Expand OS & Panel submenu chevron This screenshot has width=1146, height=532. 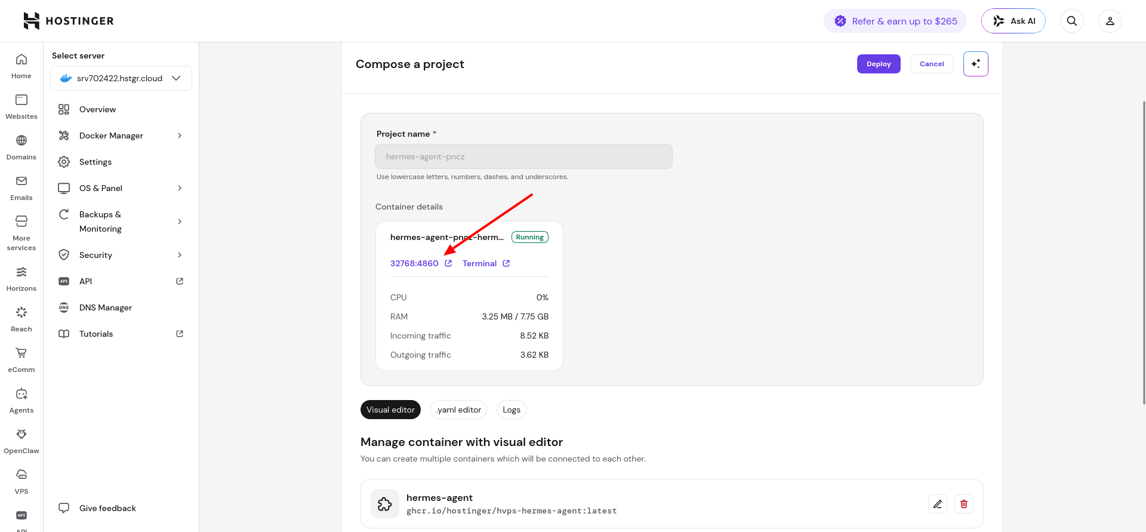pos(180,188)
